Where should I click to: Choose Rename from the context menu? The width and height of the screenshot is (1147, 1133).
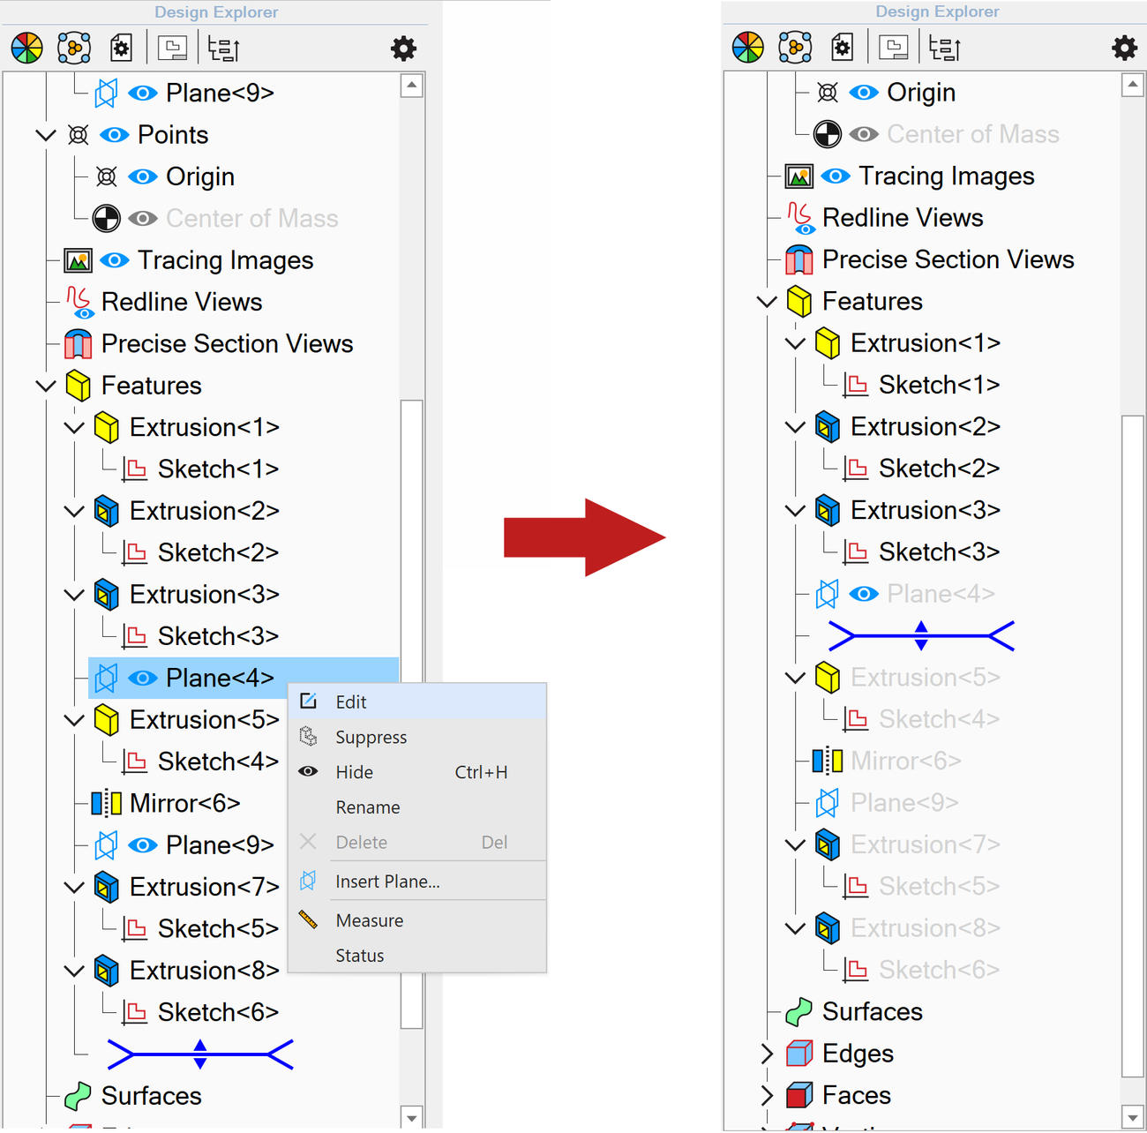(368, 807)
